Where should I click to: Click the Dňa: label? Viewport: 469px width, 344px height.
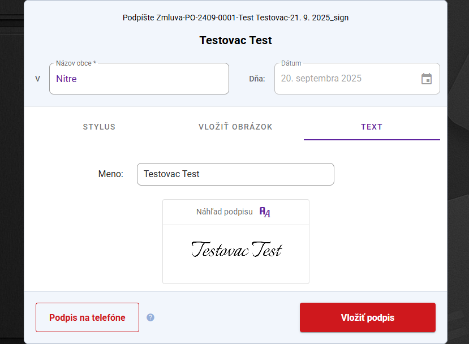point(257,79)
